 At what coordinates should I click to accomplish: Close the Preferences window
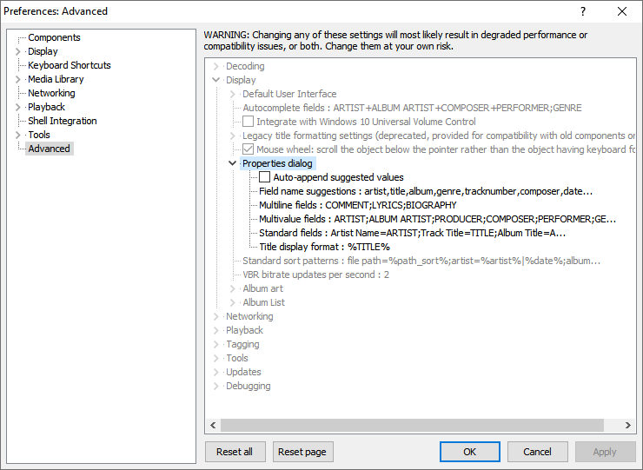point(622,11)
